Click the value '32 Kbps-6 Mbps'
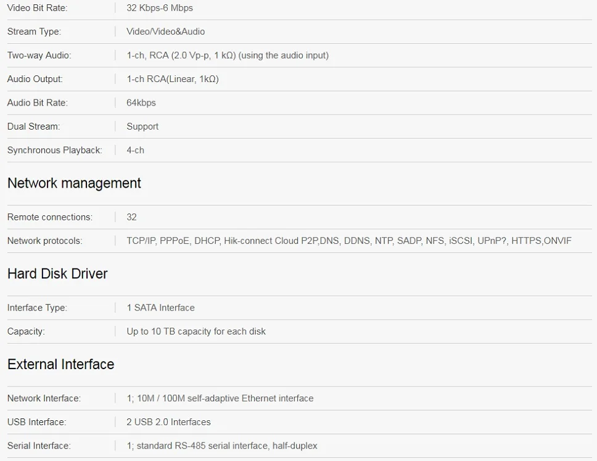 click(x=160, y=8)
